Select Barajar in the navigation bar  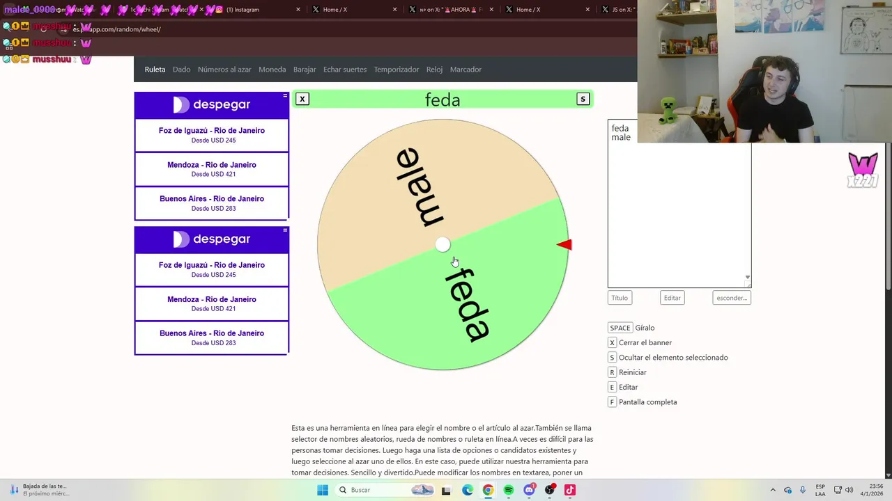pos(305,70)
